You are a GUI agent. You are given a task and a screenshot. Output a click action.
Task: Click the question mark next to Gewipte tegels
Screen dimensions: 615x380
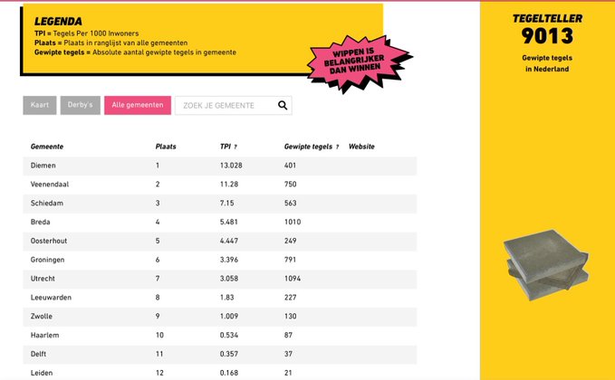337,147
